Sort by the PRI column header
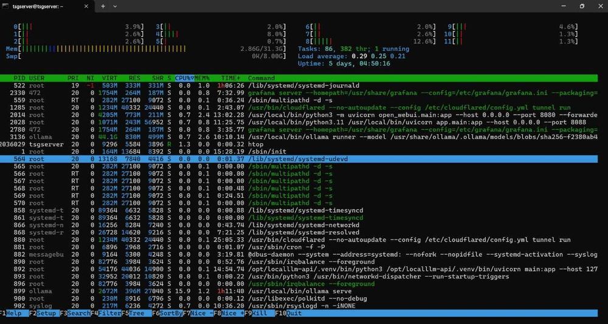Screen dimensions: 608x324 [73, 78]
